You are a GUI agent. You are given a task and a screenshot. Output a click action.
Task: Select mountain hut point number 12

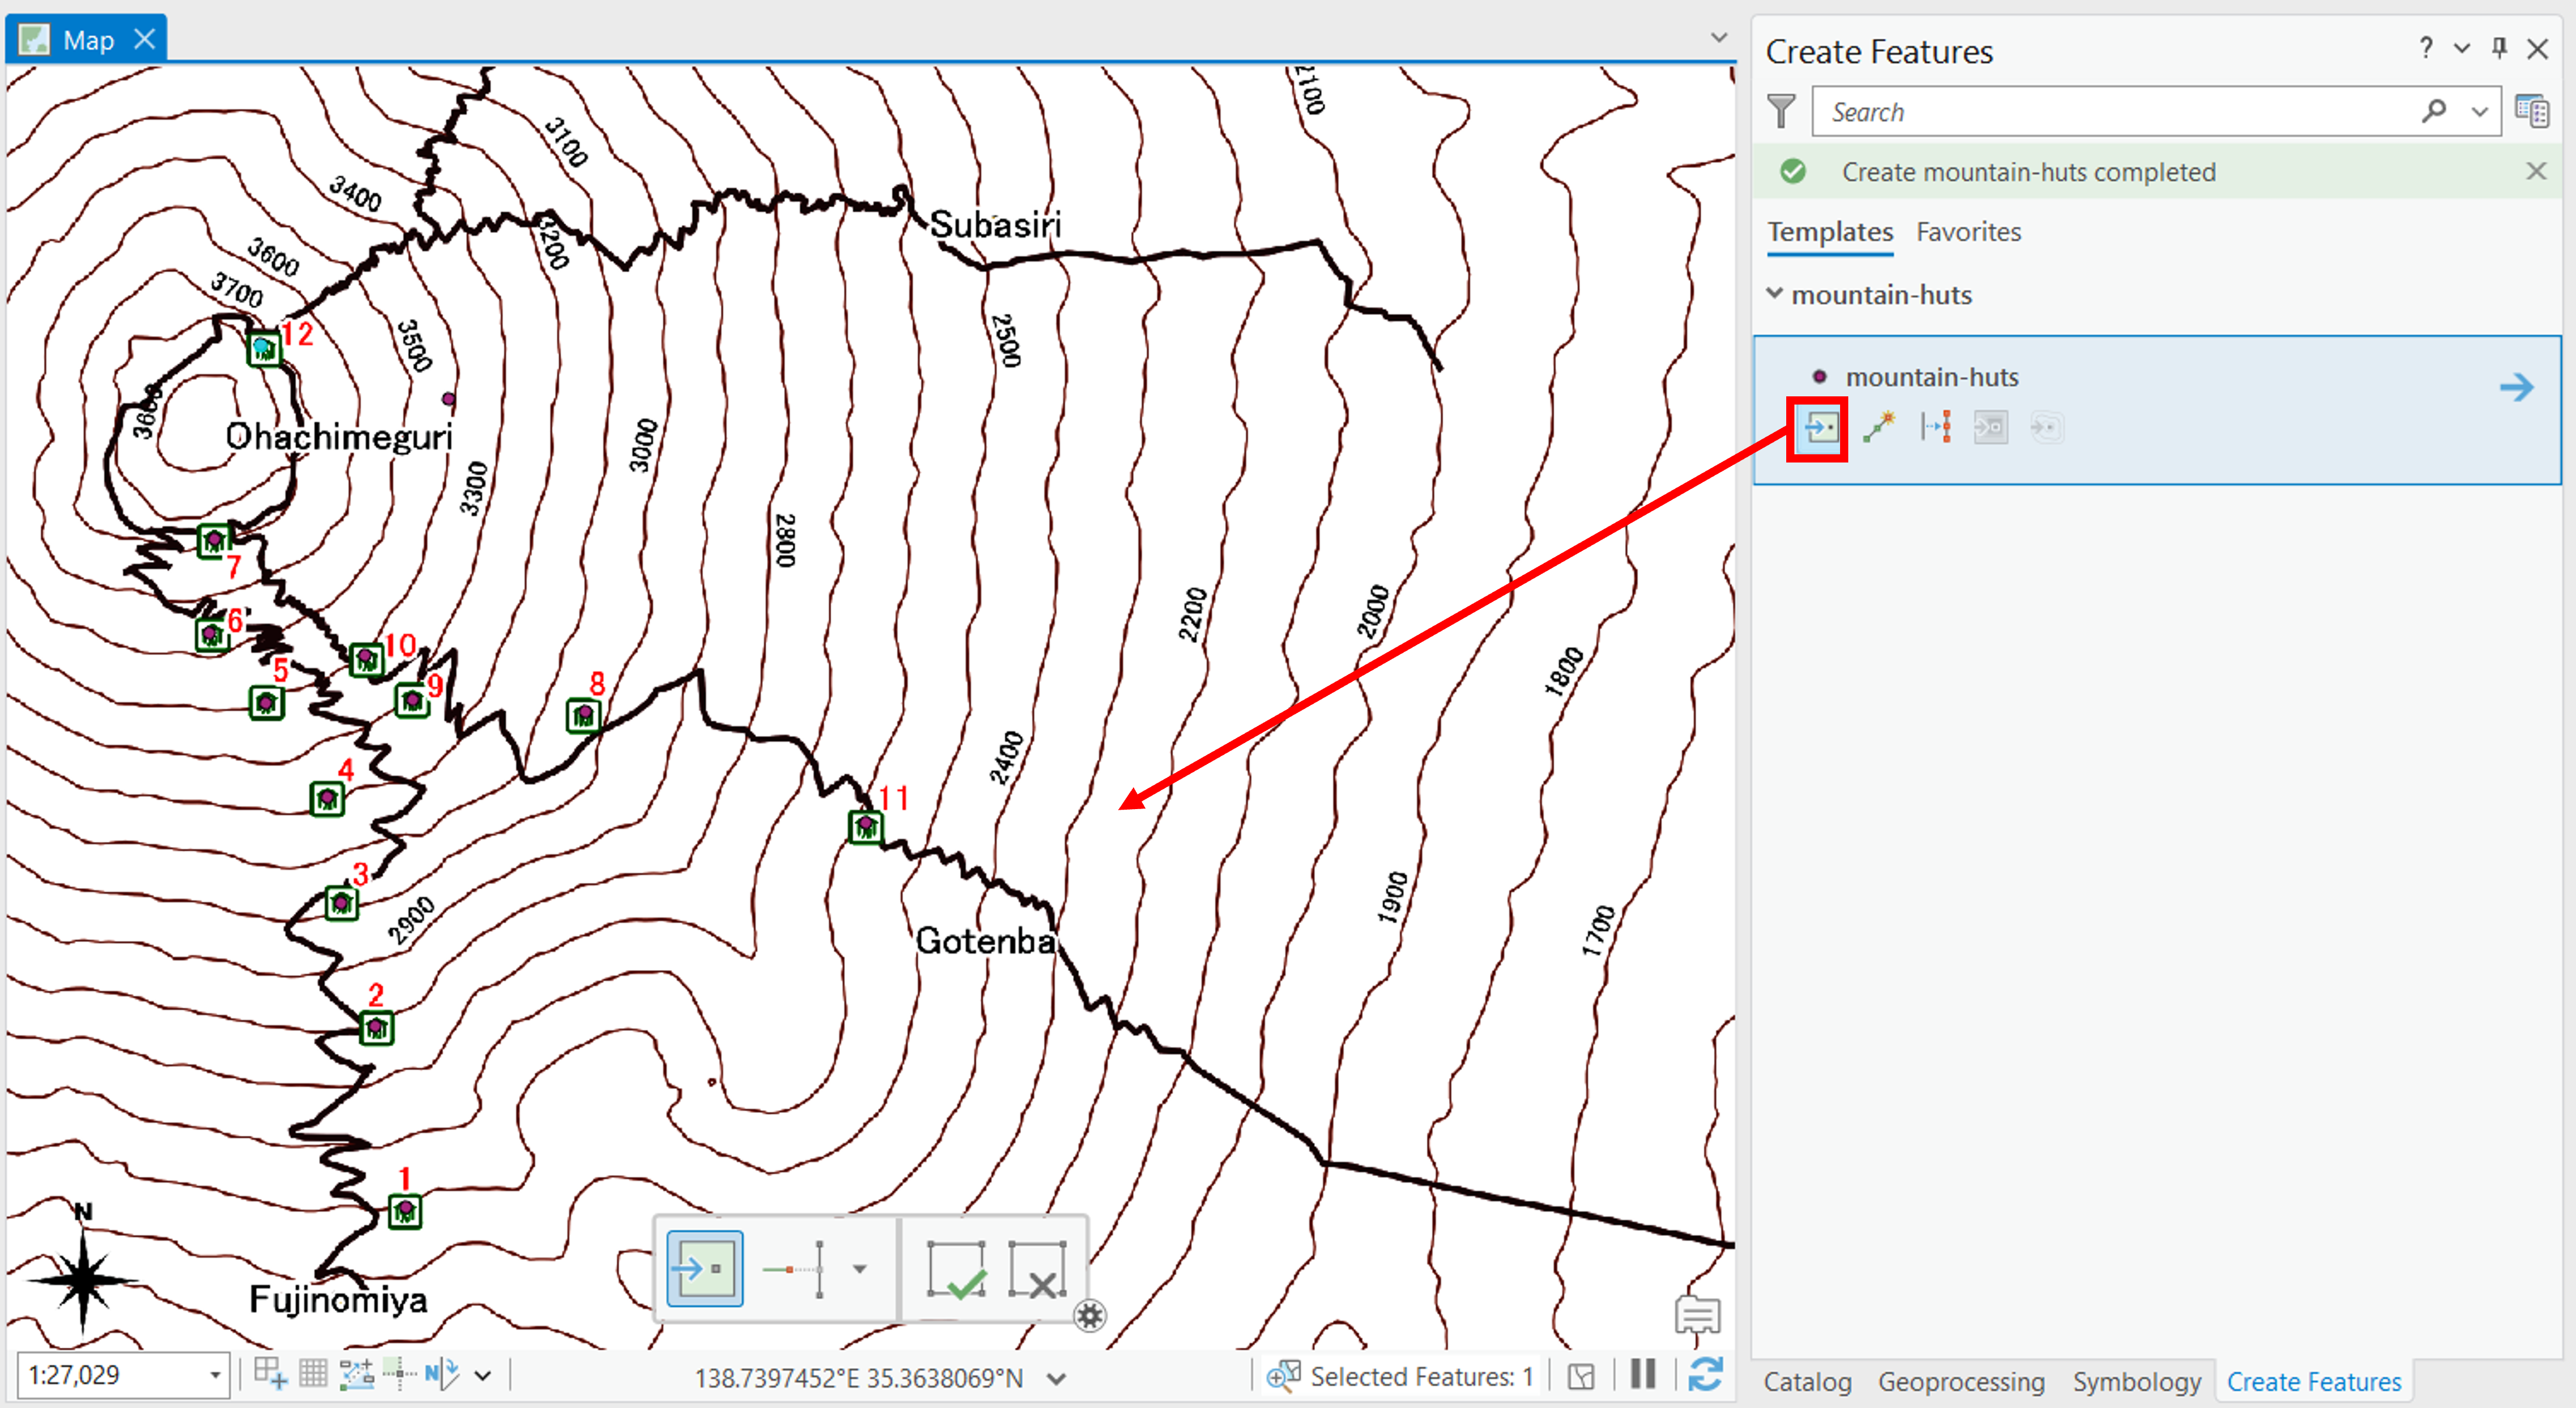coord(264,348)
